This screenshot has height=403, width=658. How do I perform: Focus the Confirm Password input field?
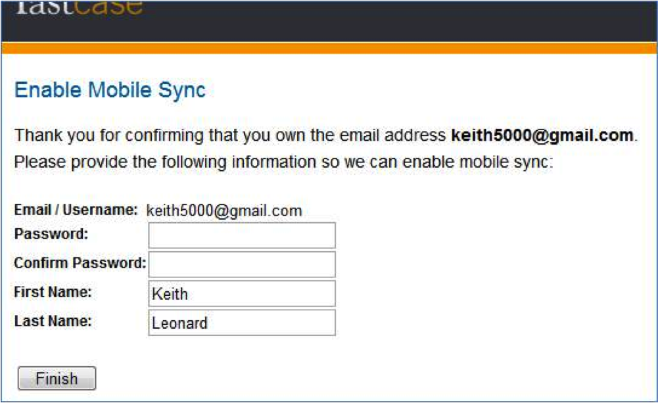(x=242, y=264)
